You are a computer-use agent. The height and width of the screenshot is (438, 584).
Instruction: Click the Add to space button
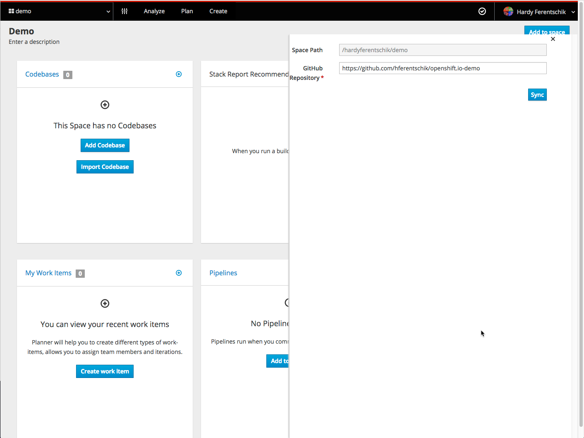click(x=547, y=32)
